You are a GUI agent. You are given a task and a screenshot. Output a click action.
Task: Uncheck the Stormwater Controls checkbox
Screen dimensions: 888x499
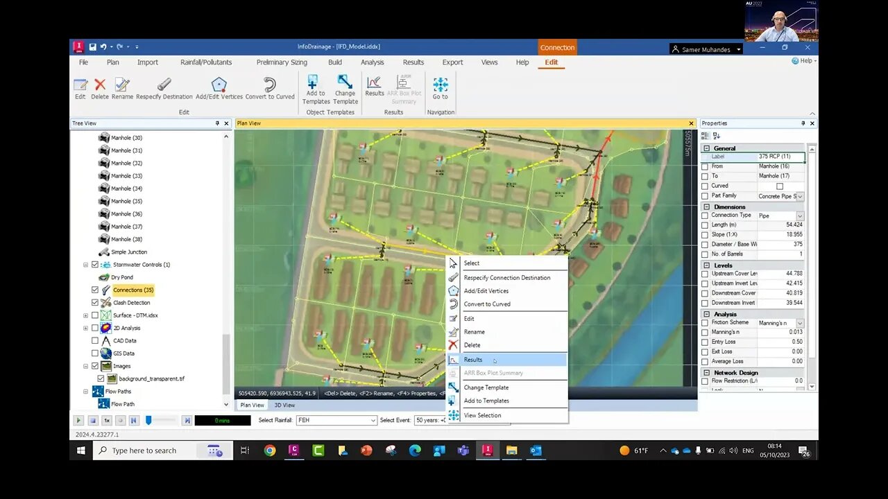95,265
